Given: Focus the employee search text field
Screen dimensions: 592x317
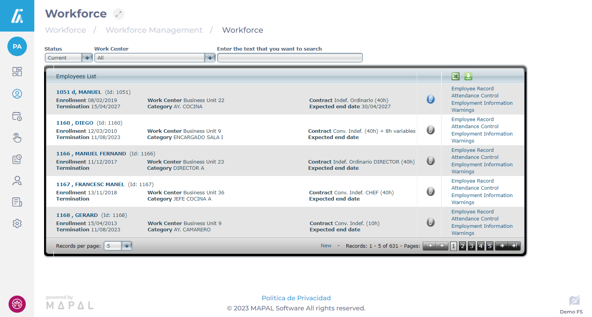Looking at the screenshot, I should [x=290, y=58].
